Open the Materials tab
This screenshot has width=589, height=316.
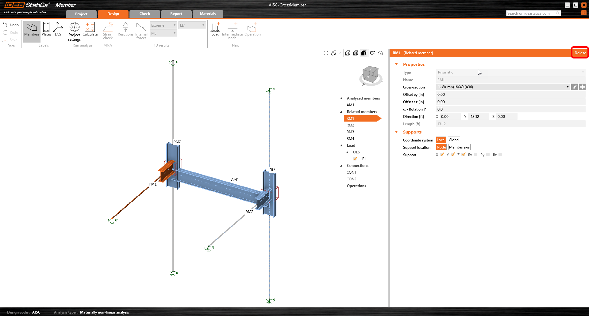pyautogui.click(x=208, y=14)
